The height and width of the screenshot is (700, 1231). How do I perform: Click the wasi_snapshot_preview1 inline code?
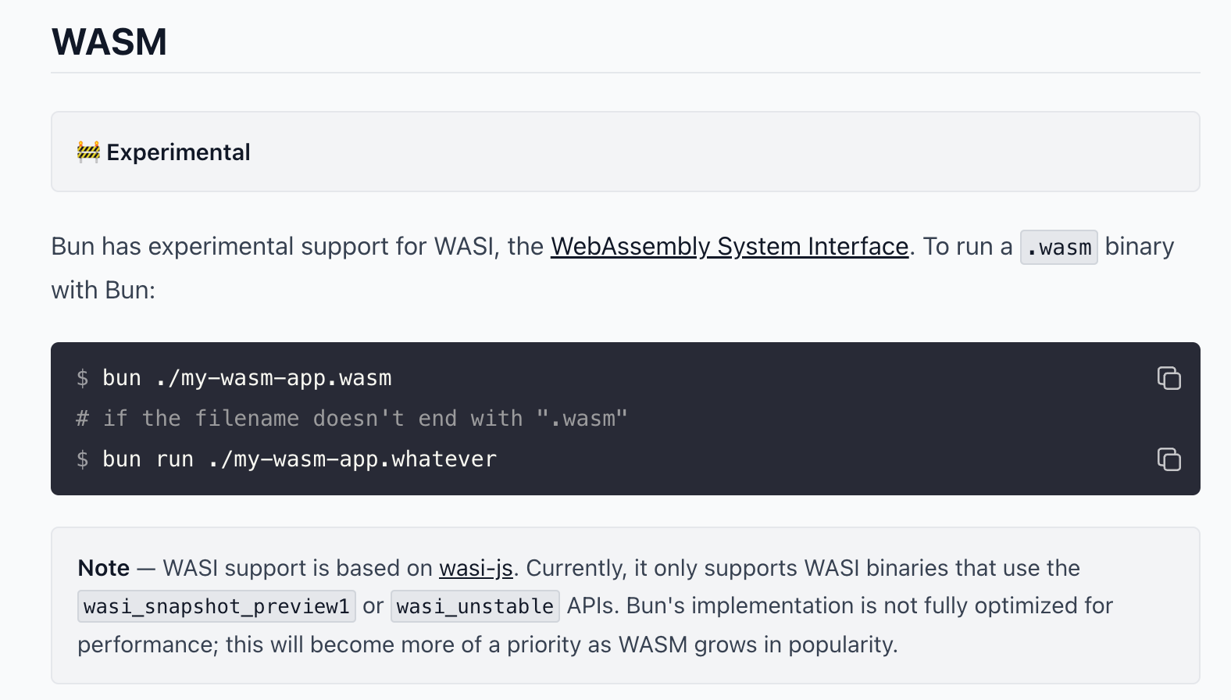[x=216, y=606]
